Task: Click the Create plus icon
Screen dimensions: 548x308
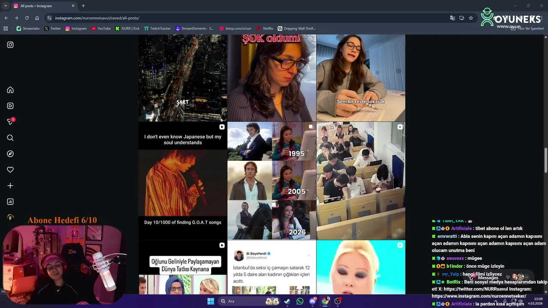Action: (10, 186)
